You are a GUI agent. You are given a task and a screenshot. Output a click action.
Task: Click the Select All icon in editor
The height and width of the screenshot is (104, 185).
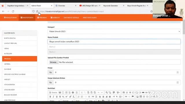point(114,92)
